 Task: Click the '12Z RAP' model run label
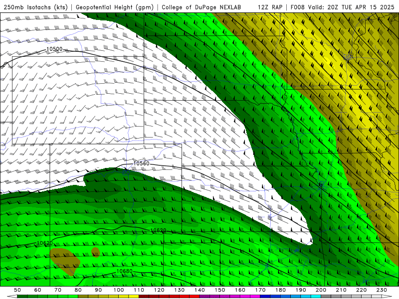click(x=270, y=7)
